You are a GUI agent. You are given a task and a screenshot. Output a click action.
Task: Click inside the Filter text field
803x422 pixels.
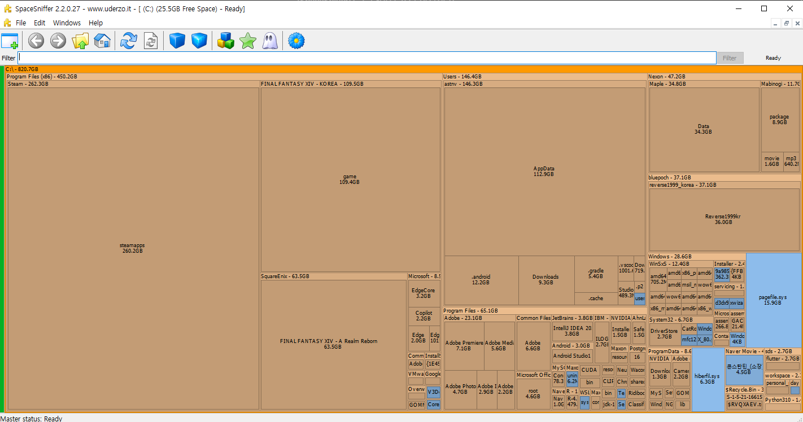(x=367, y=58)
